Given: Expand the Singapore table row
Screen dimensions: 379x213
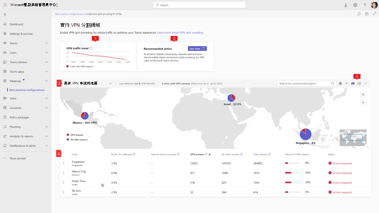Looking at the screenshot, I should click(x=63, y=163).
